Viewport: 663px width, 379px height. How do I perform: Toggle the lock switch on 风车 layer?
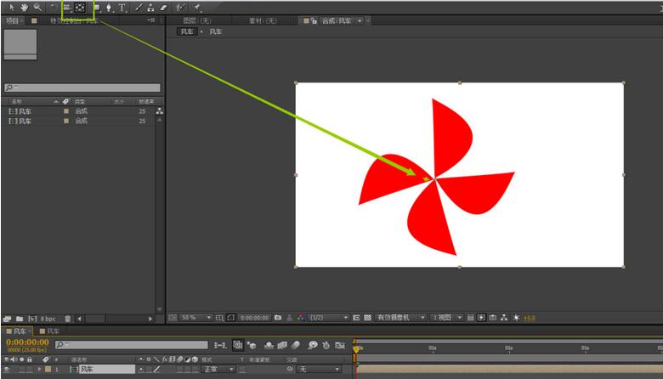(31, 370)
